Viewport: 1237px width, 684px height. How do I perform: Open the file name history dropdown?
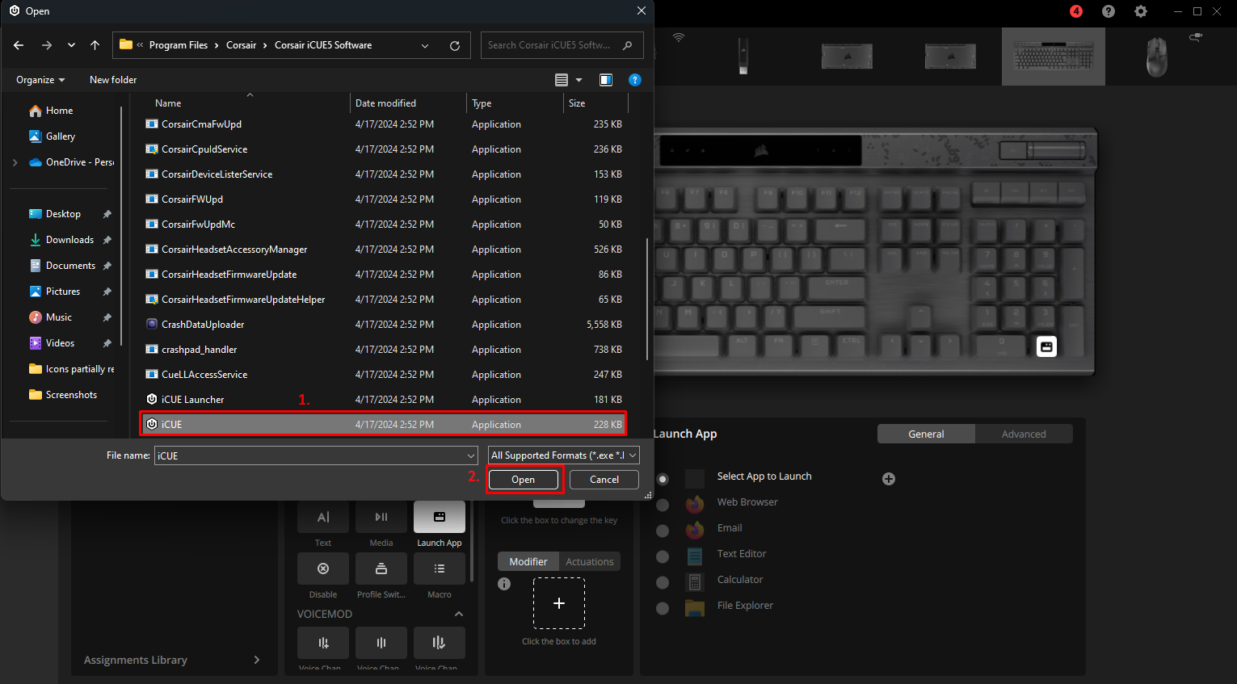point(470,455)
